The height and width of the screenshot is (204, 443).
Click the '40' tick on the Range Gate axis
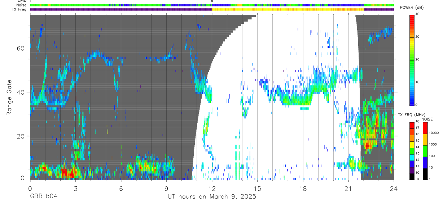[x=21, y=92]
